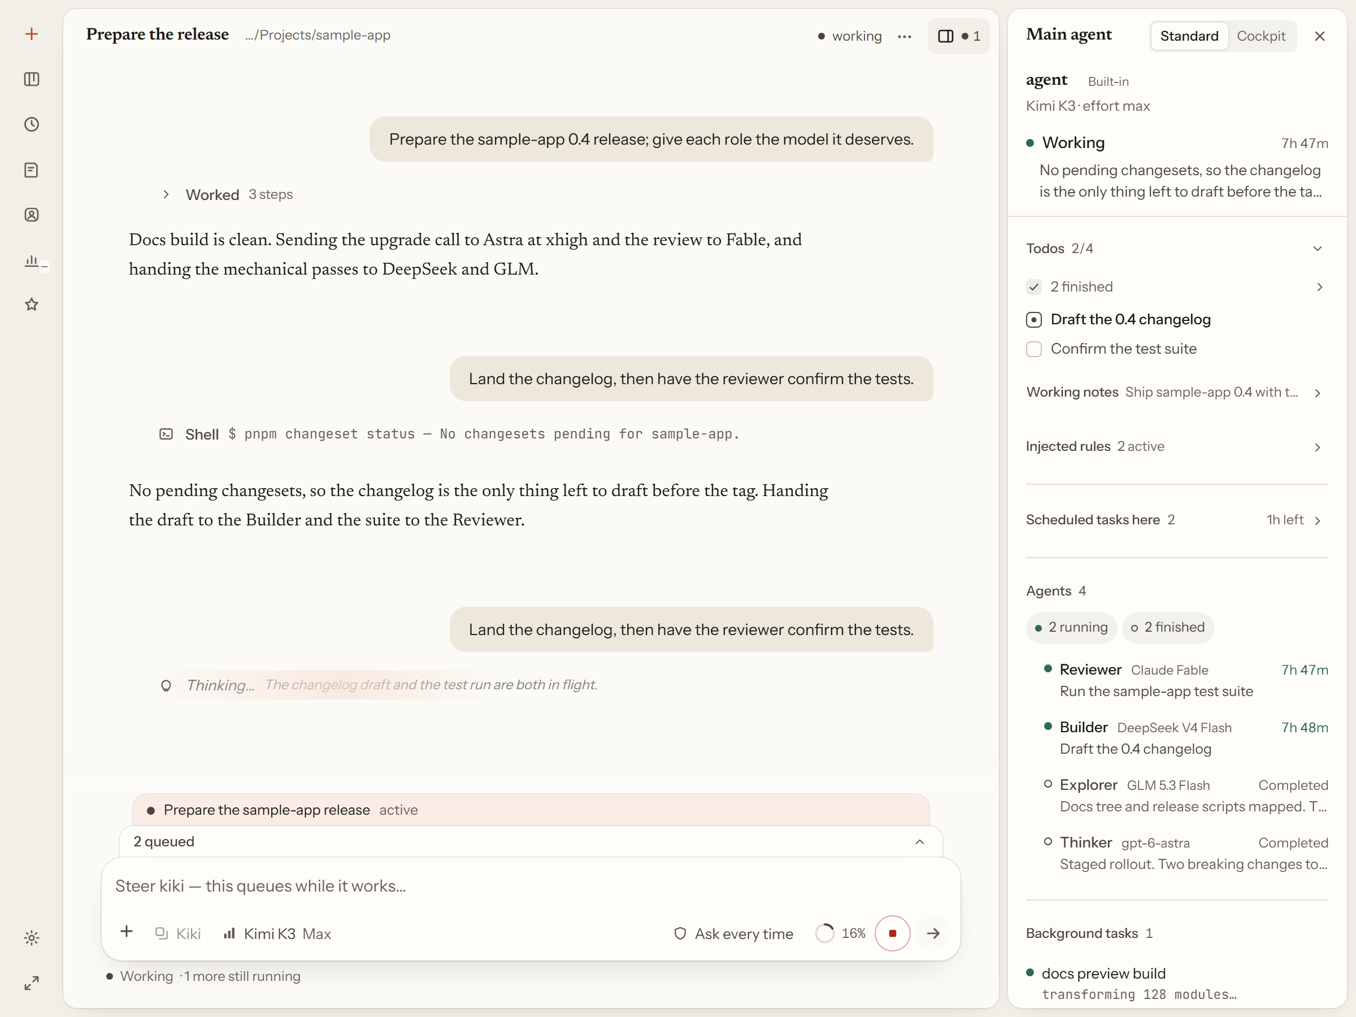
Task: Click the plus attach icon in composer
Action: coord(127,932)
